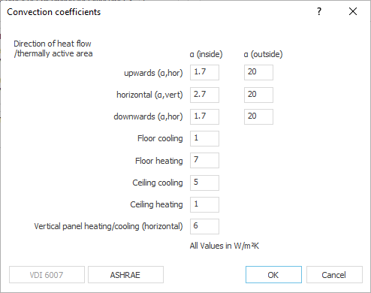The width and height of the screenshot is (371, 293).
Task: Select the Floor heating value field
Action: [204, 160]
